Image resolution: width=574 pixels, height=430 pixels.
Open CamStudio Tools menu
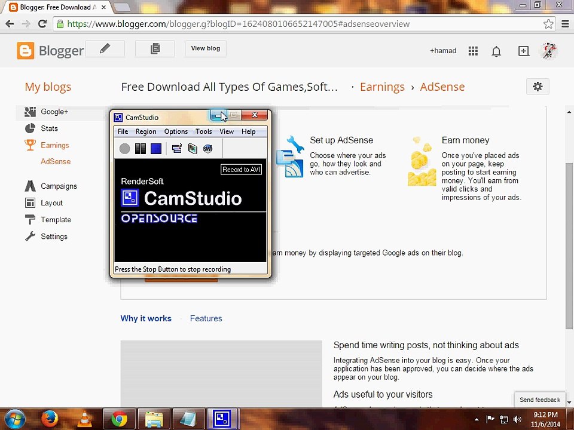point(203,131)
